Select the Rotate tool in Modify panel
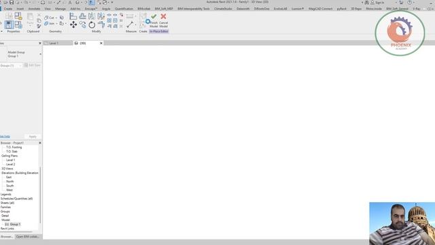 pos(92,24)
